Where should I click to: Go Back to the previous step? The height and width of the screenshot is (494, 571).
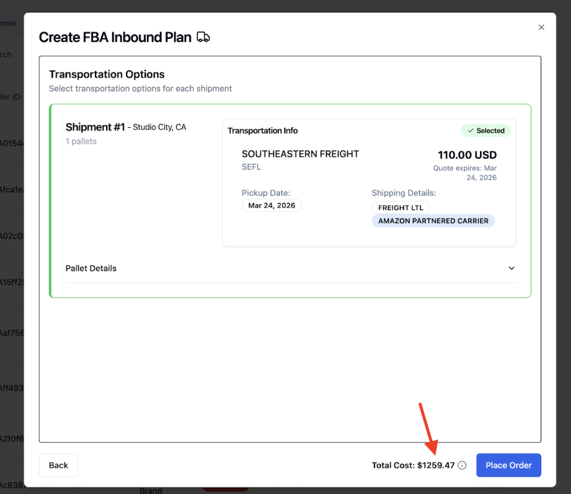[x=59, y=465]
